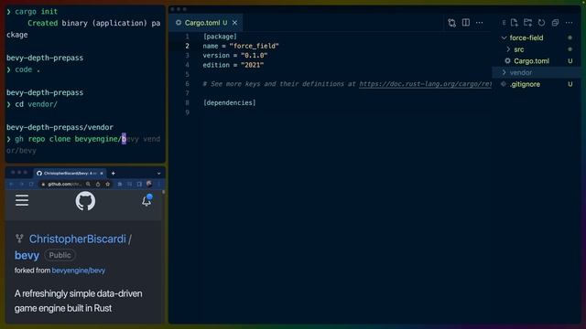Bookmark the page with star icon

(108, 184)
